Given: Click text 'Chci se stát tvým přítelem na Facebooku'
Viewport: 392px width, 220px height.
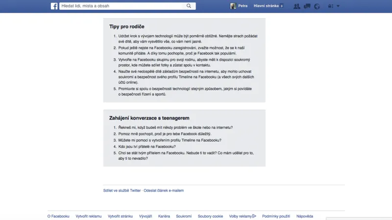Looking at the screenshot, I should 151,153.
